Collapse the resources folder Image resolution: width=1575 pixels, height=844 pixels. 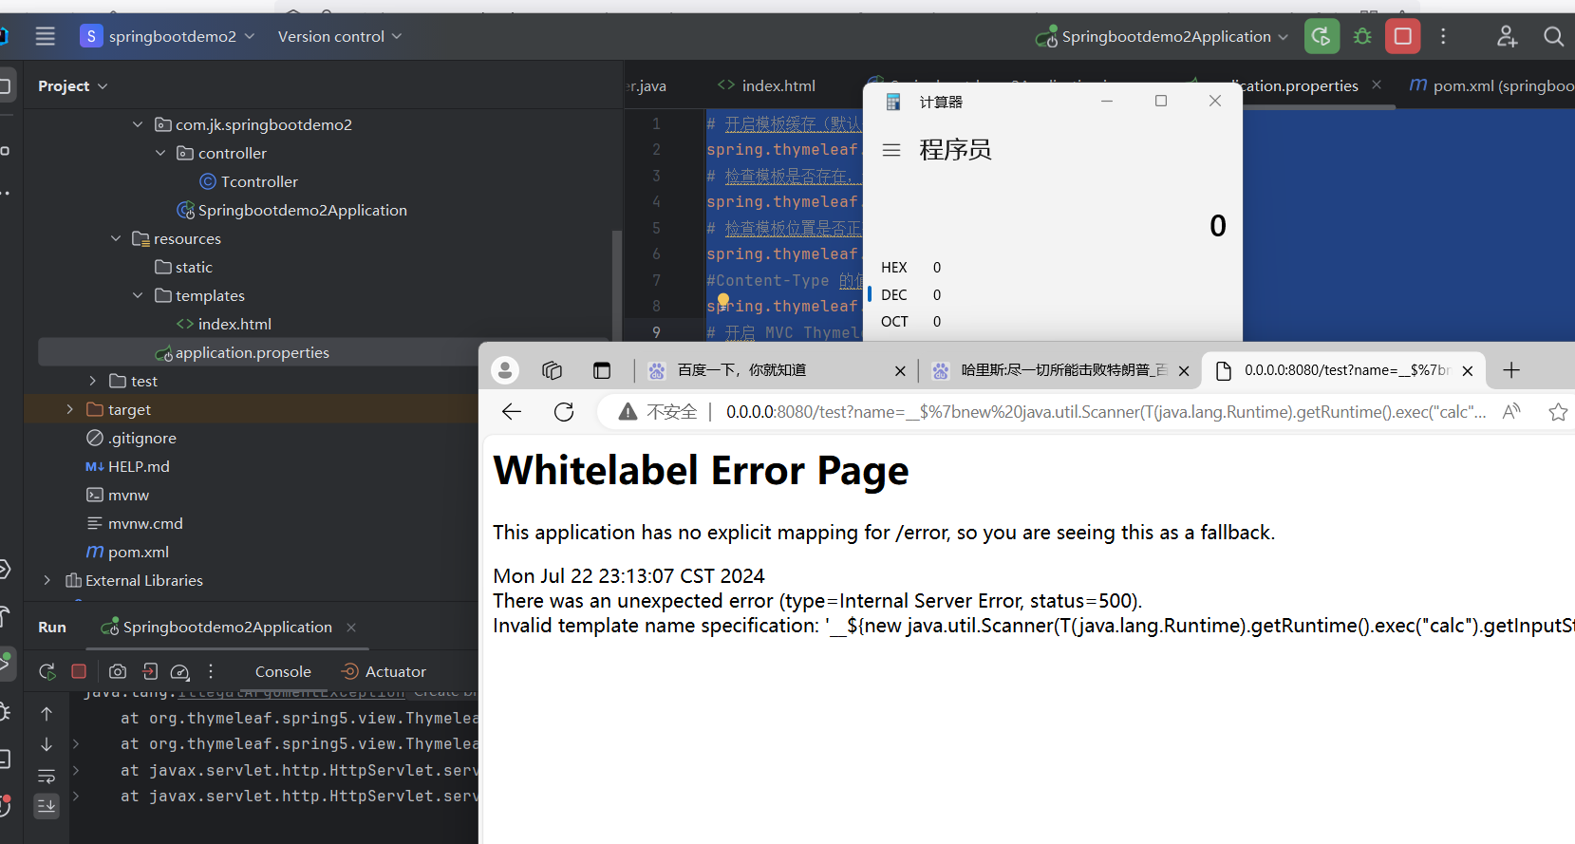(115, 238)
